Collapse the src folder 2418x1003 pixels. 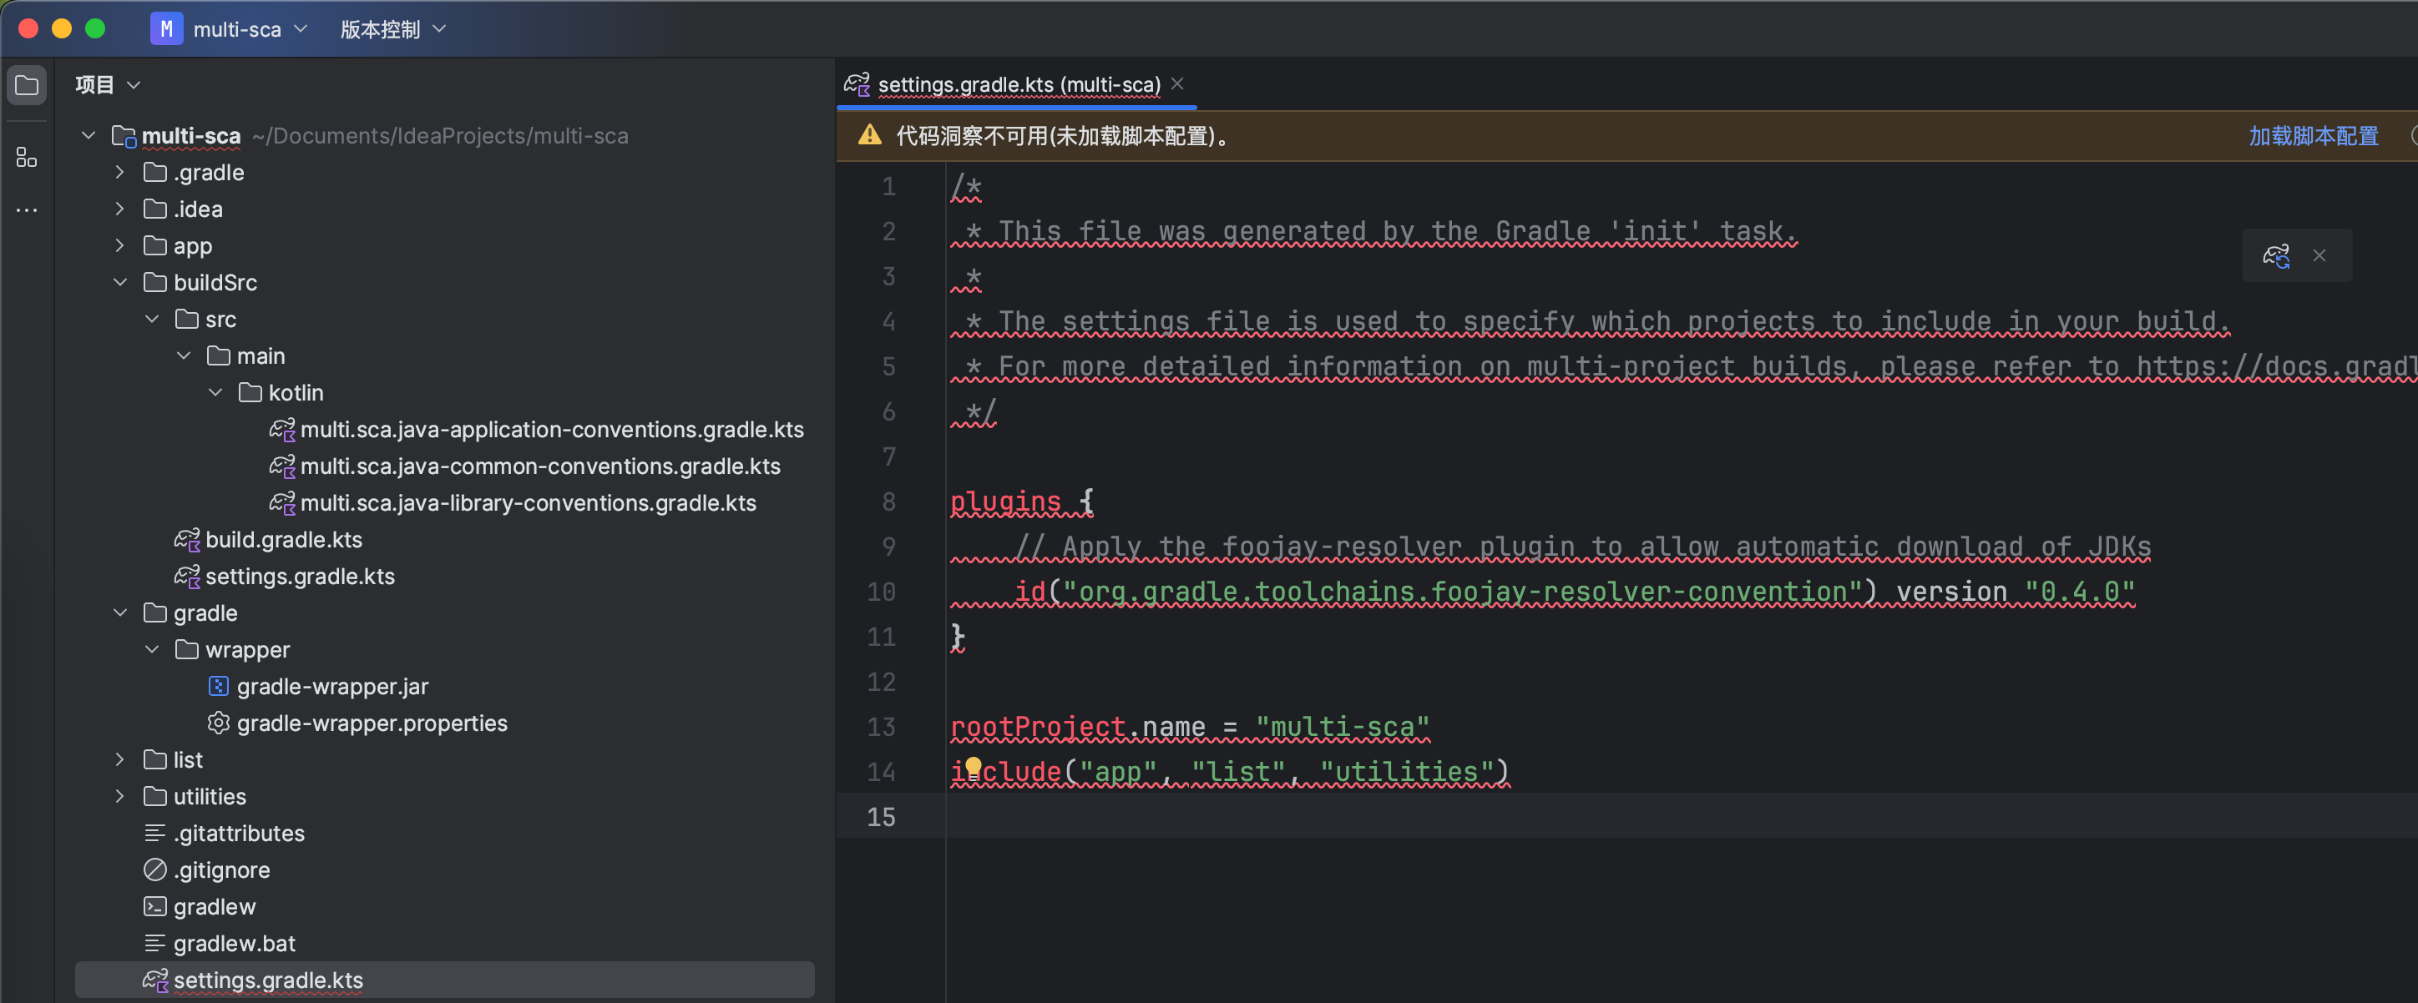click(152, 319)
